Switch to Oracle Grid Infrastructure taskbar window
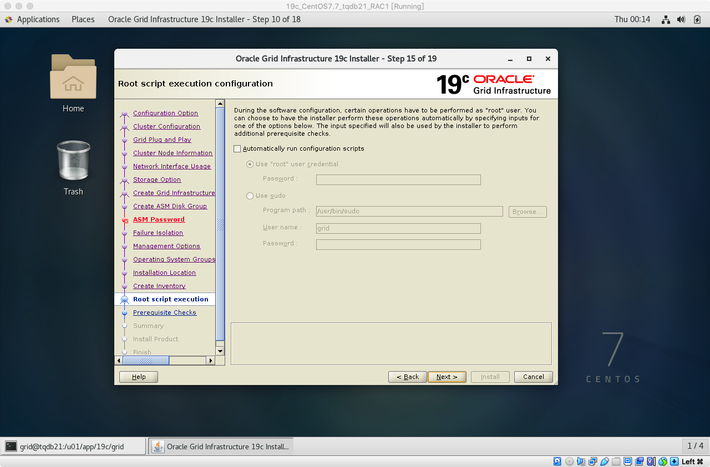710x467 pixels. 221,447
